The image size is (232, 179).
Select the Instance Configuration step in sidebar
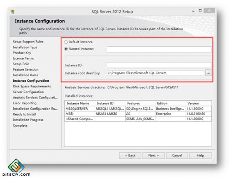tap(31, 80)
